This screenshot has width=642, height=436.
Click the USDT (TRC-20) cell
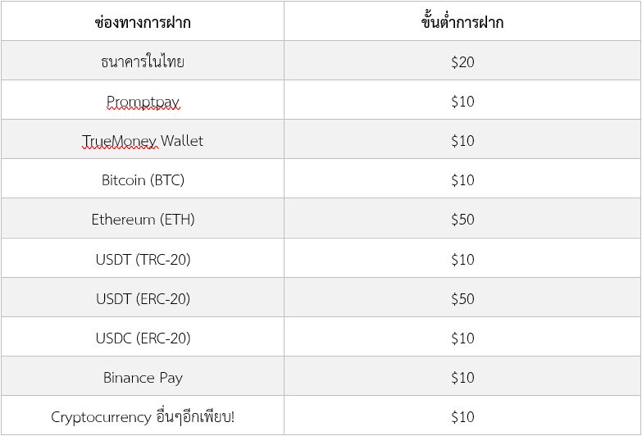[143, 260]
